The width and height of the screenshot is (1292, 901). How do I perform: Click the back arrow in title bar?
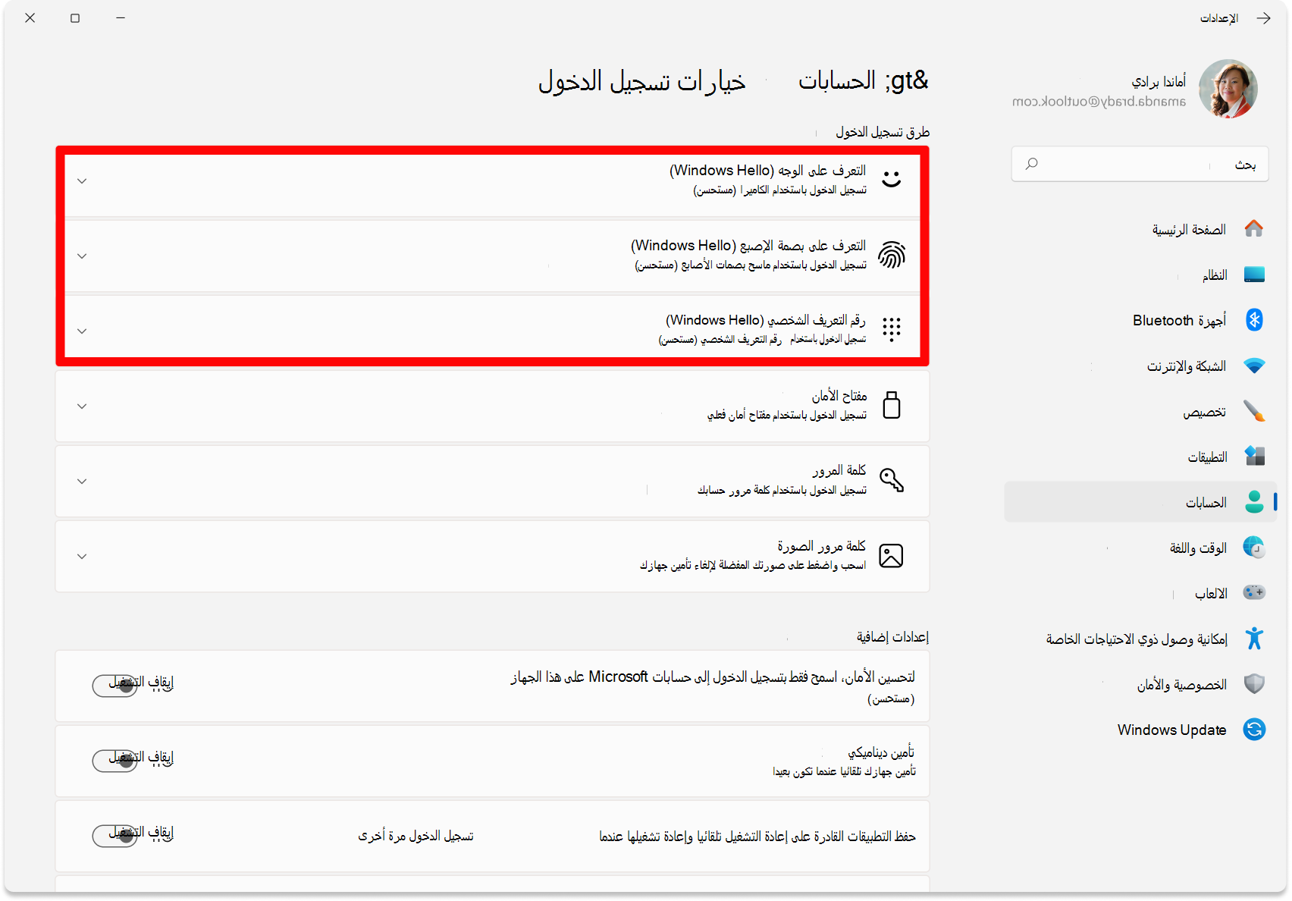pos(1263,18)
